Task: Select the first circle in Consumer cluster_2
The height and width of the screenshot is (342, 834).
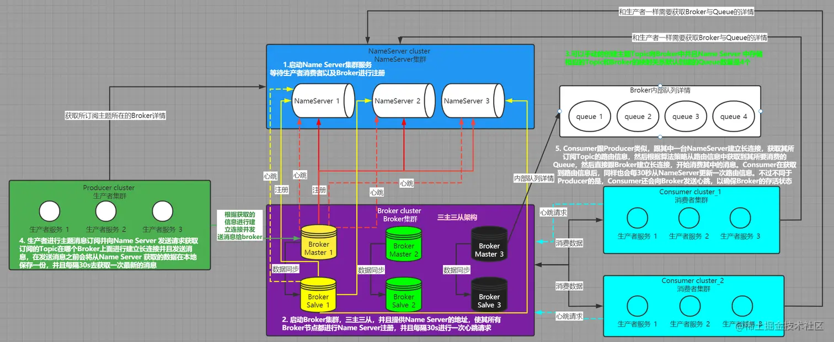Action: click(x=637, y=306)
